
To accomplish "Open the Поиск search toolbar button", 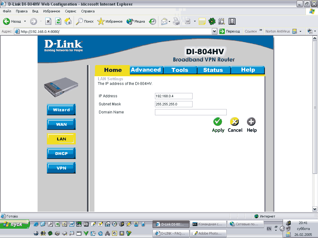I will click(85, 21).
